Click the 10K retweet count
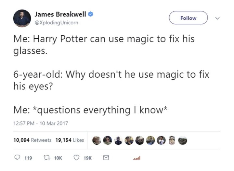This screenshot has width=234, height=171. tap(58, 158)
